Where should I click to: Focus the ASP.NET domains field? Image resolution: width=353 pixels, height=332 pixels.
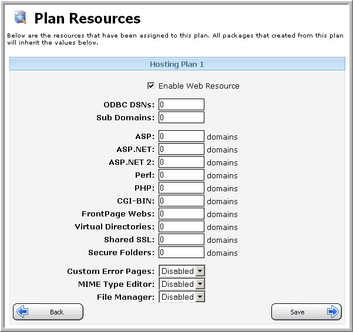pos(181,149)
